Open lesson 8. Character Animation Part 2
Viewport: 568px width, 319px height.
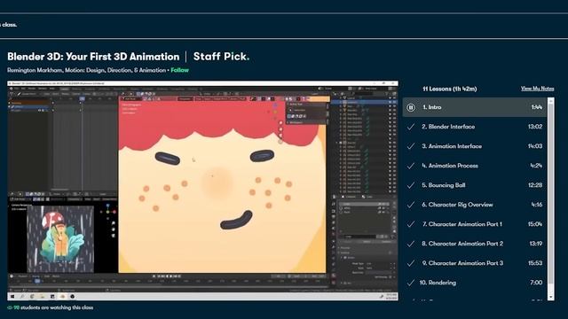click(x=475, y=244)
